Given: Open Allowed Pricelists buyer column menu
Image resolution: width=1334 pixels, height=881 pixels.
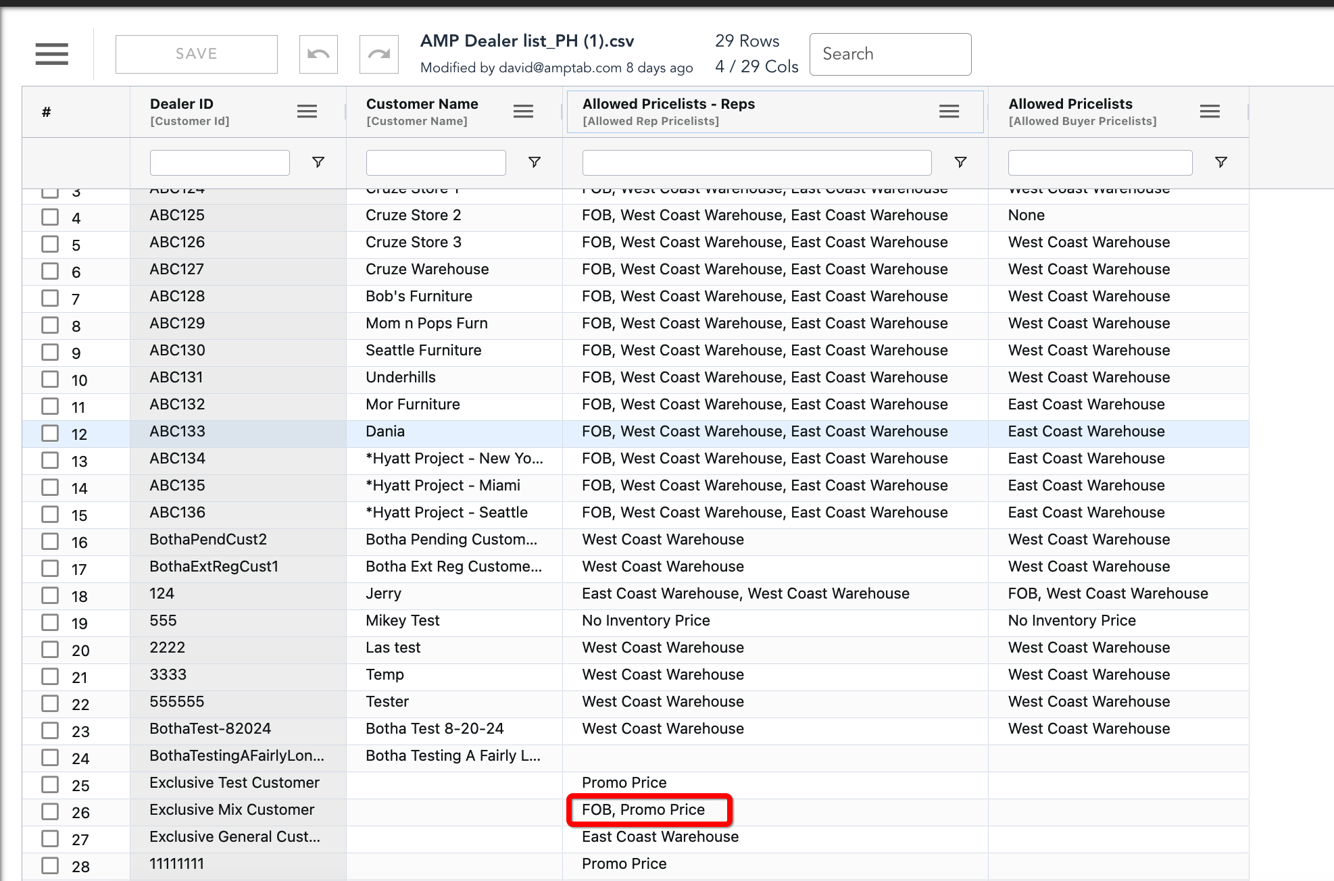Looking at the screenshot, I should point(1210,111).
